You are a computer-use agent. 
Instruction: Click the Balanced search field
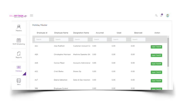coord(138,39)
